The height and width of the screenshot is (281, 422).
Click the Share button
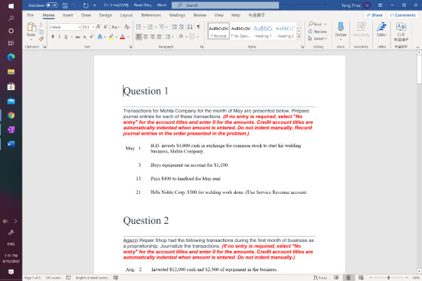[x=375, y=15]
